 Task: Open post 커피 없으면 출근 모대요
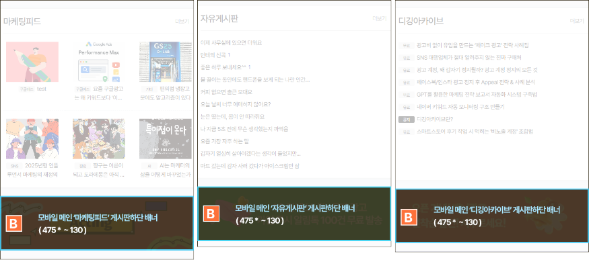point(226,92)
